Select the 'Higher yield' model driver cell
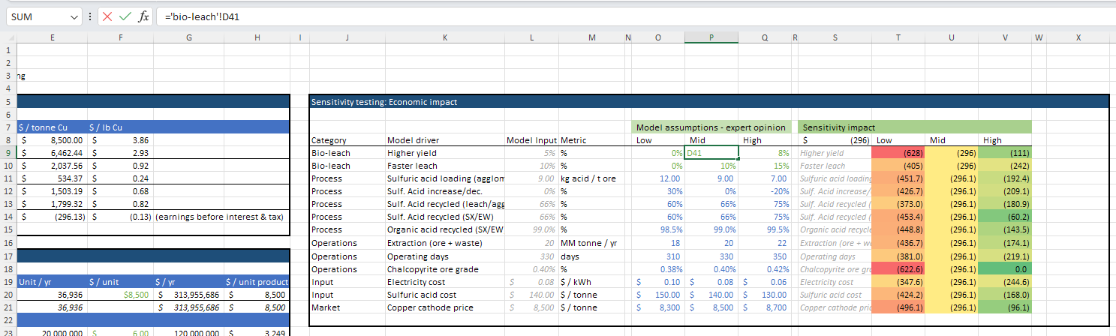This screenshot has width=1116, height=336. click(x=444, y=152)
